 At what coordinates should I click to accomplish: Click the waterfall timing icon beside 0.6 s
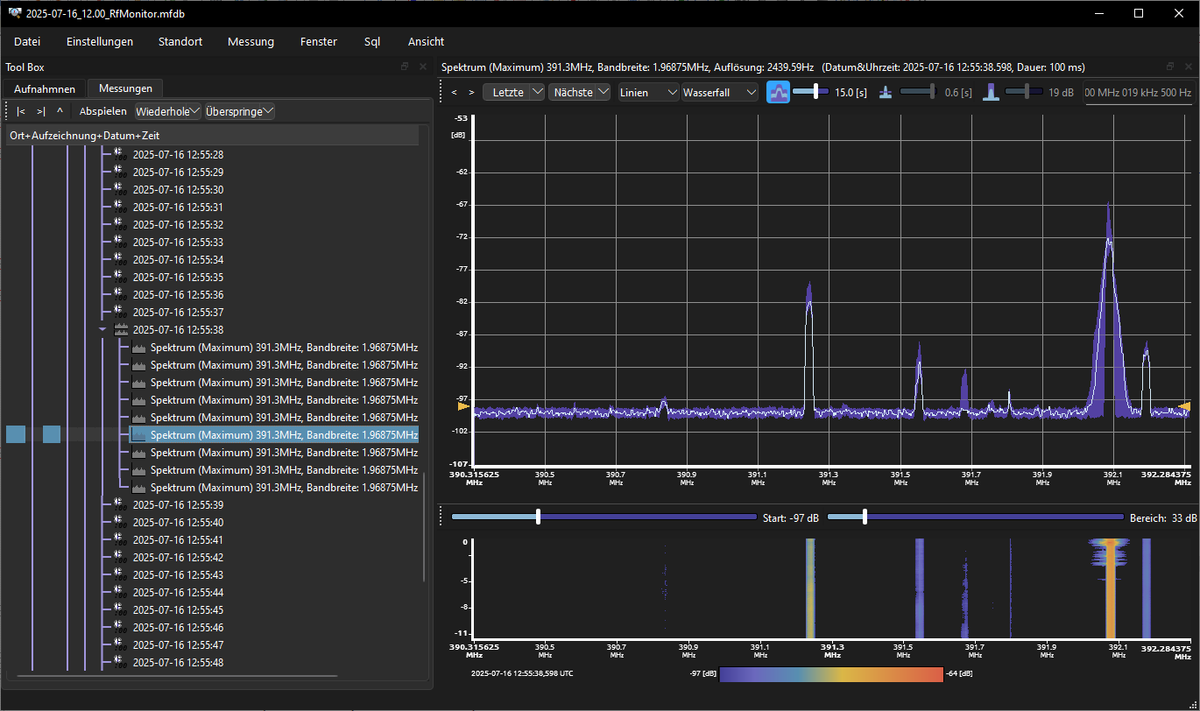886,91
